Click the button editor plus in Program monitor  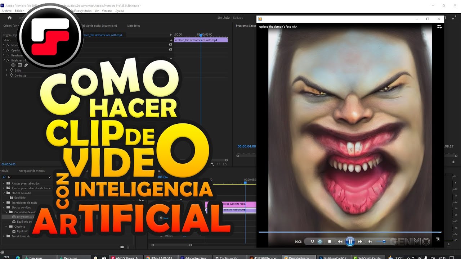coord(453,162)
